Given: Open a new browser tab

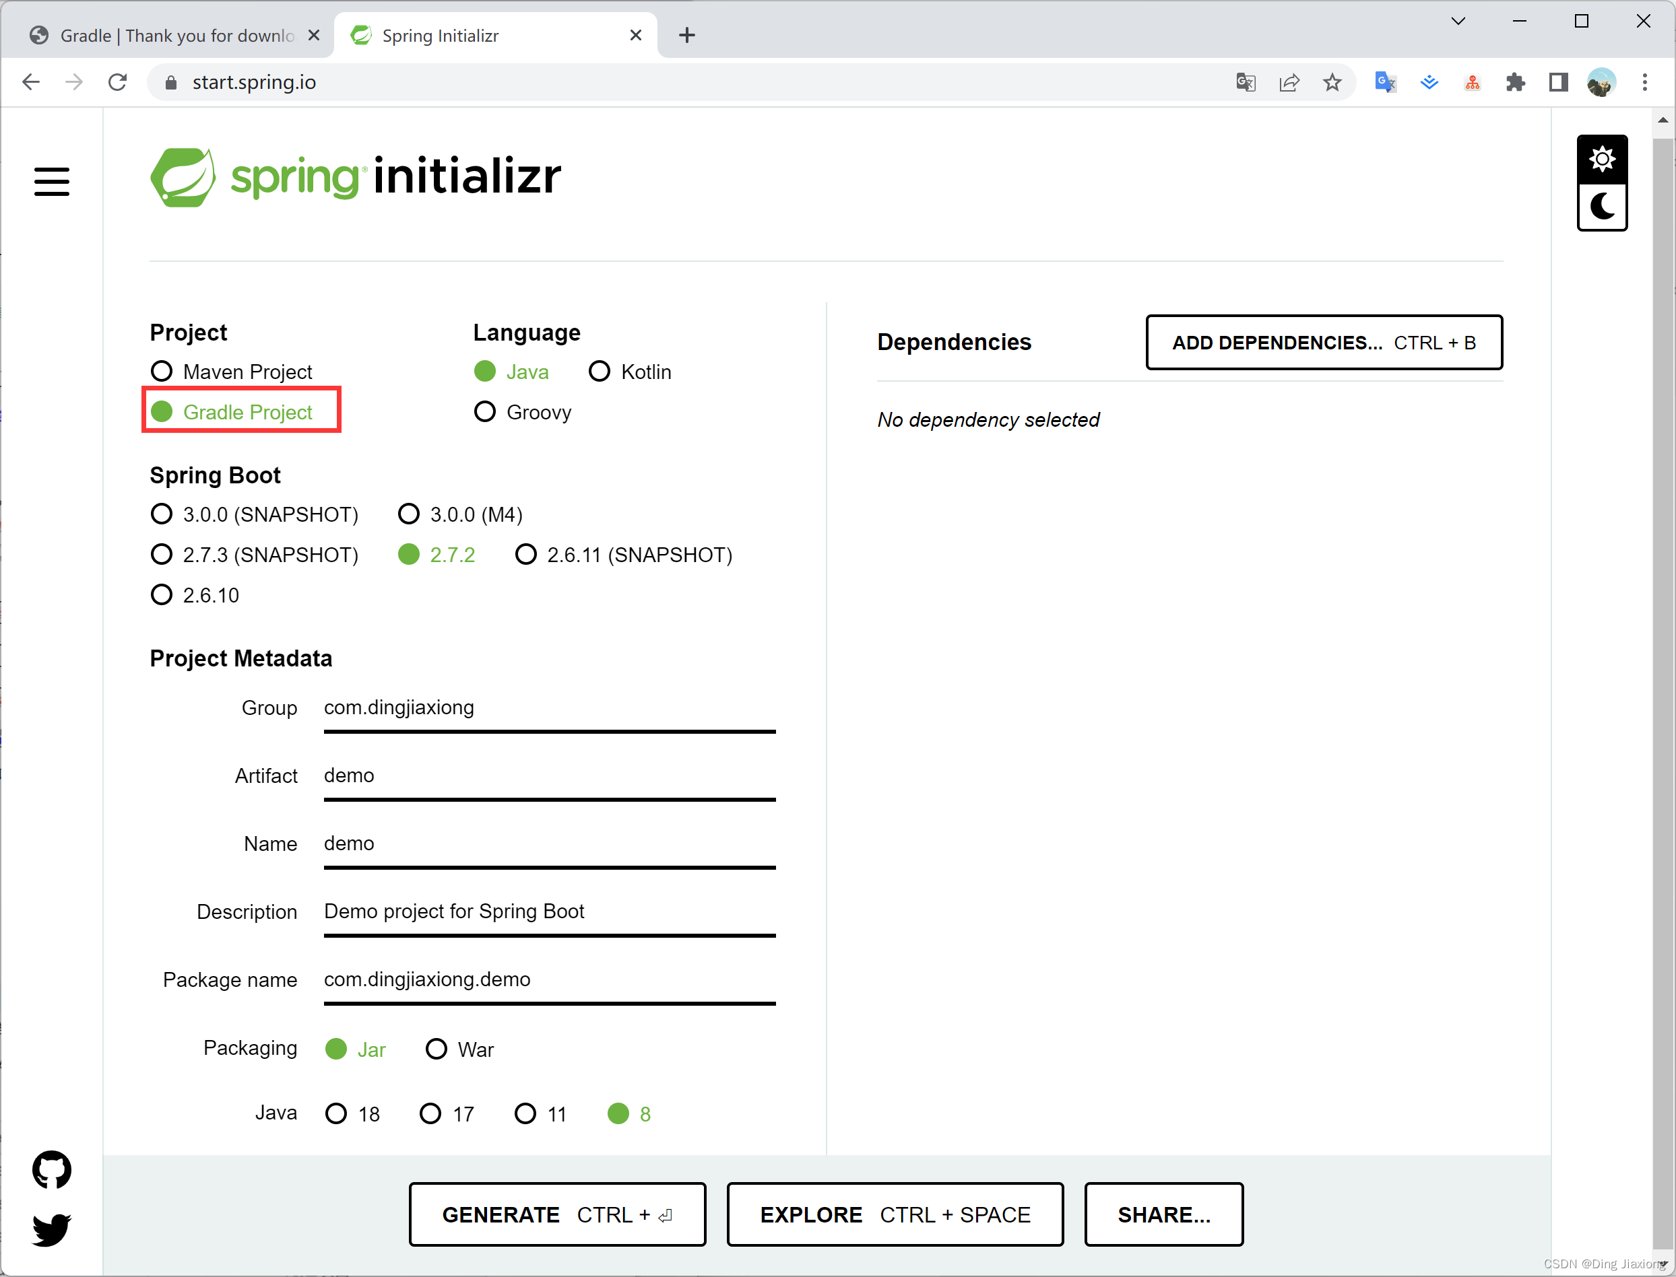Looking at the screenshot, I should pyautogui.click(x=686, y=35).
